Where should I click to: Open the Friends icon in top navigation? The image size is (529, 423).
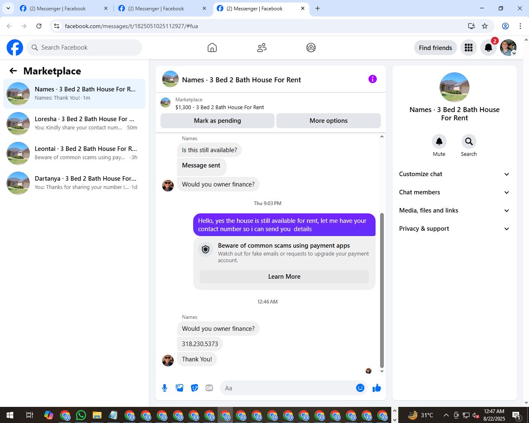pos(262,48)
